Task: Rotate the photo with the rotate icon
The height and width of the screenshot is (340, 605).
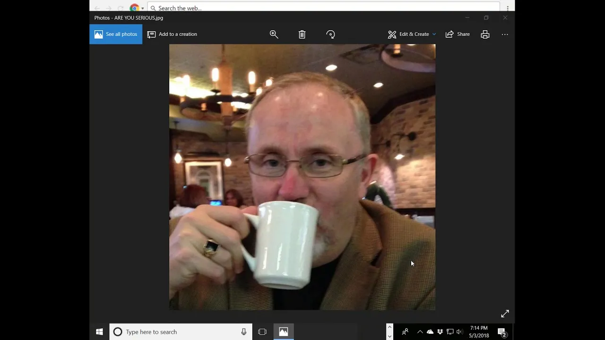Action: (330, 34)
